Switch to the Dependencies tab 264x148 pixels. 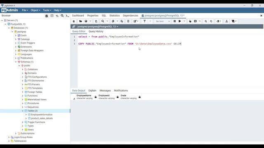tap(130, 16)
